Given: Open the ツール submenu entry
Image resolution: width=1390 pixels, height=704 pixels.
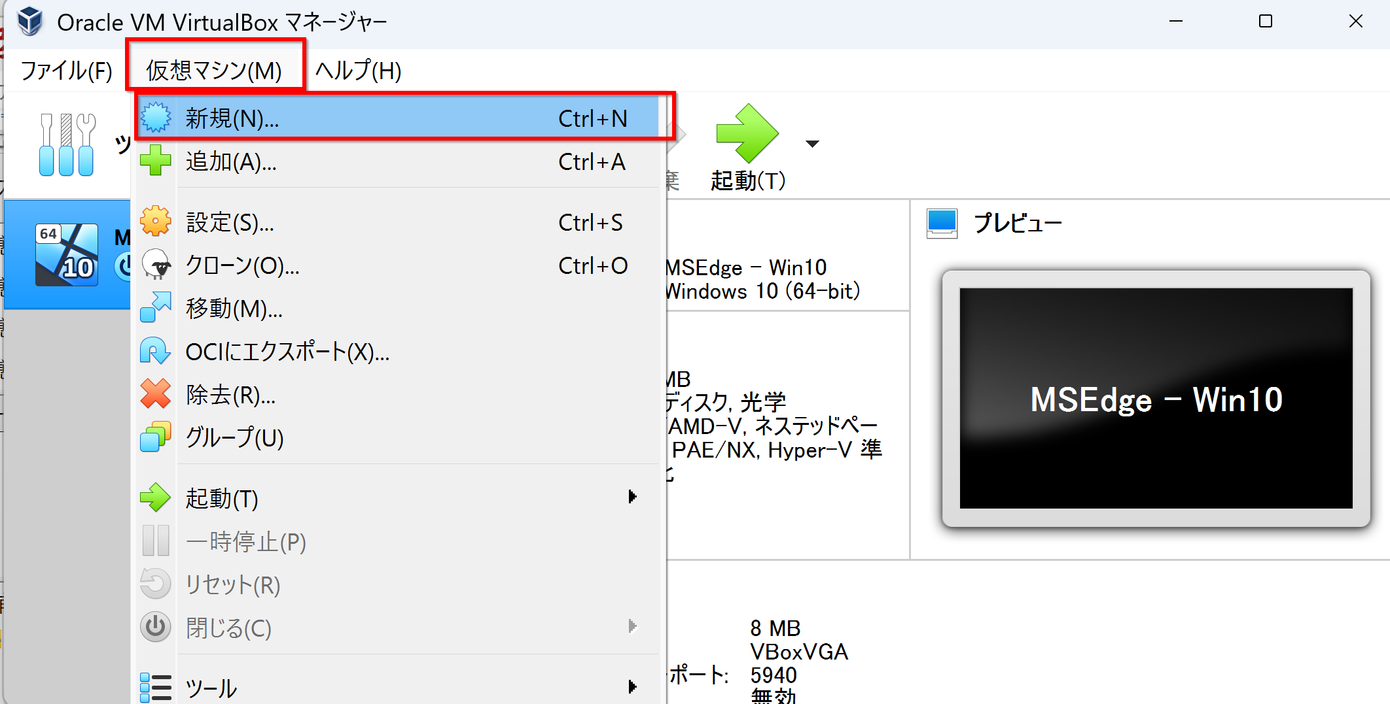Looking at the screenshot, I should point(398,688).
